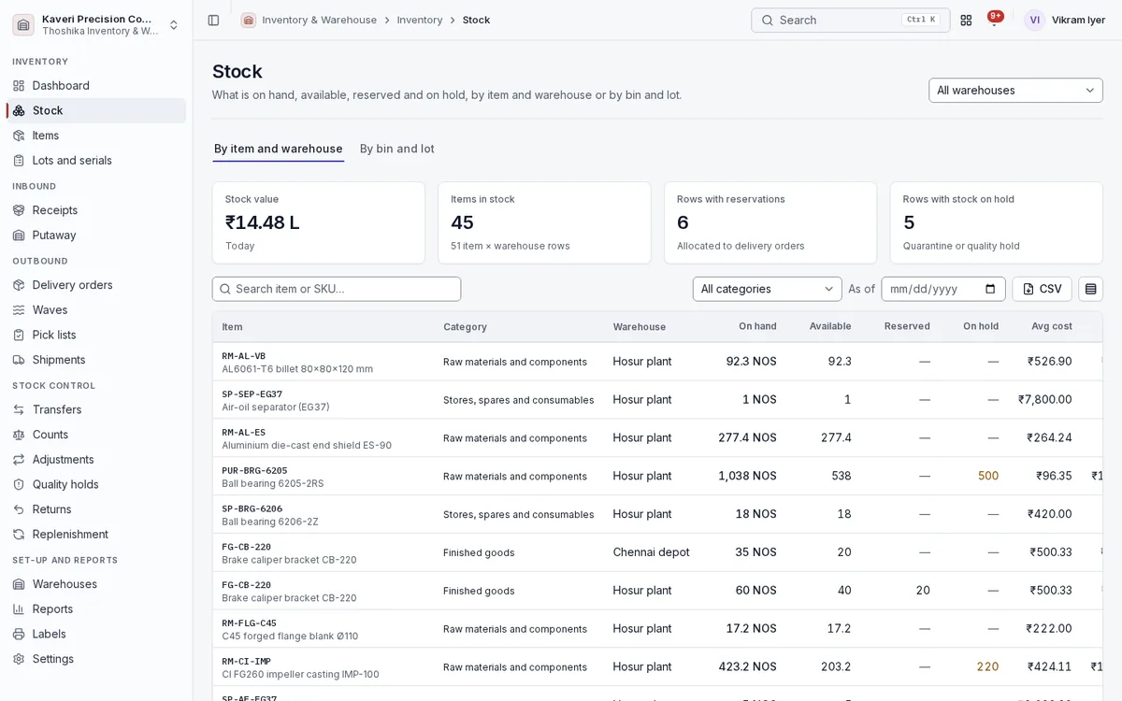Open the All categories filter dropdown
The width and height of the screenshot is (1122, 701).
tap(767, 289)
